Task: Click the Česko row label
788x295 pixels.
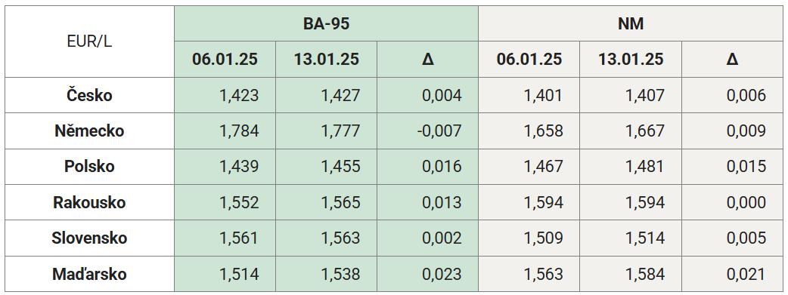Action: point(89,95)
